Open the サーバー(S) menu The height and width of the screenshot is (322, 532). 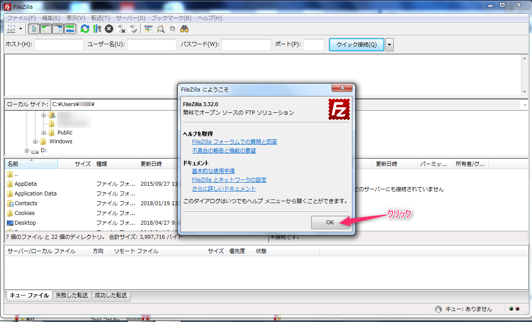tap(131, 18)
